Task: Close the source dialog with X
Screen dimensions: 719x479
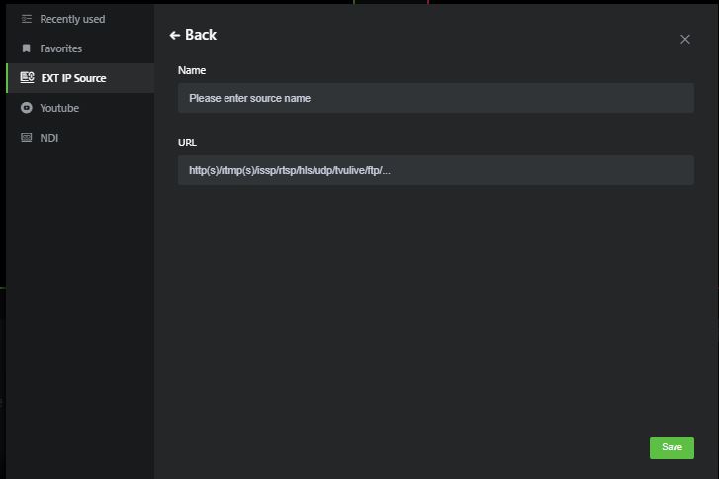Action: tap(685, 40)
